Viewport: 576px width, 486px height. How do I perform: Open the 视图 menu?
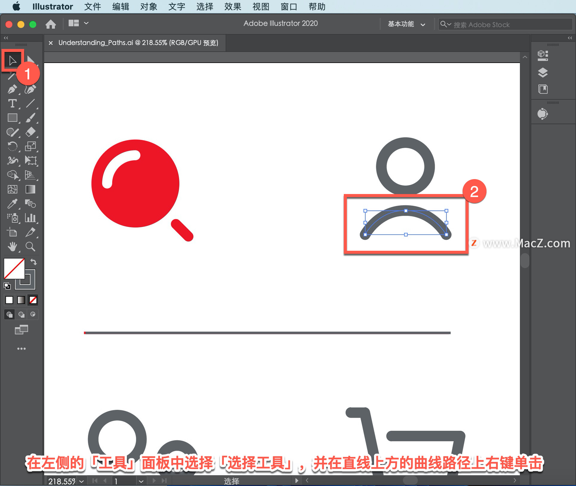261,7
